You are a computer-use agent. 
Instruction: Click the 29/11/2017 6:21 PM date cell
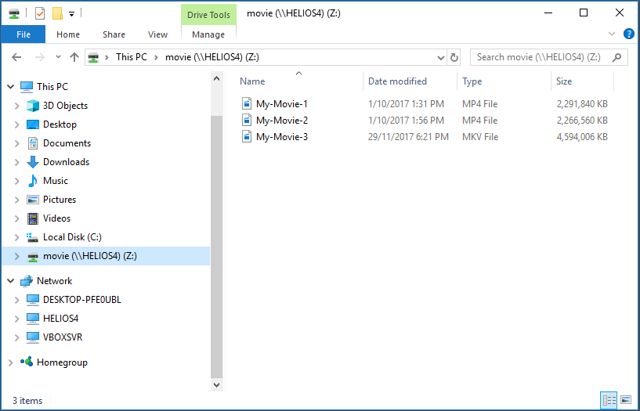tap(408, 137)
